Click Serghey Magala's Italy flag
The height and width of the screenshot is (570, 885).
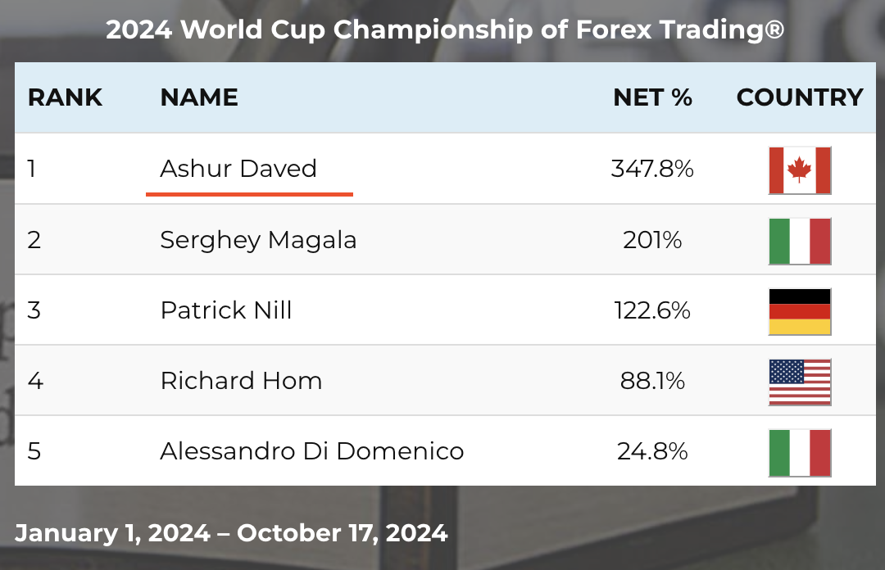[800, 241]
